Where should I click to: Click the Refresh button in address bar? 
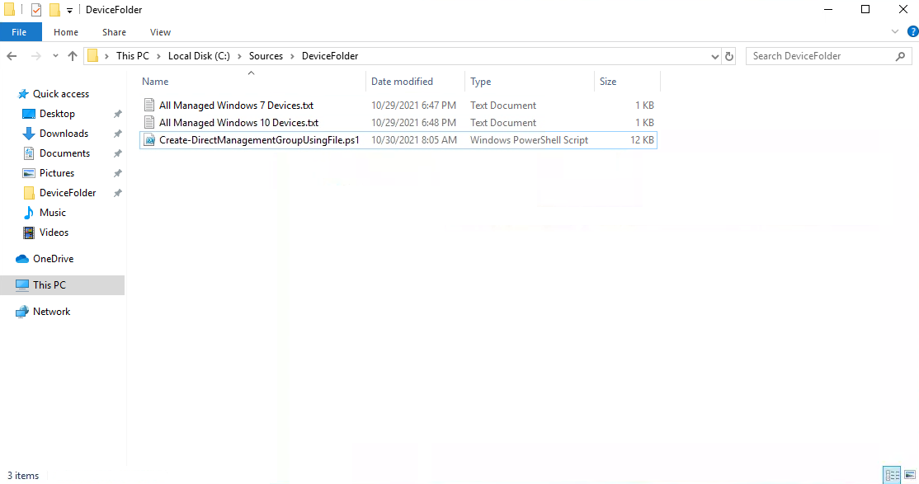(729, 56)
